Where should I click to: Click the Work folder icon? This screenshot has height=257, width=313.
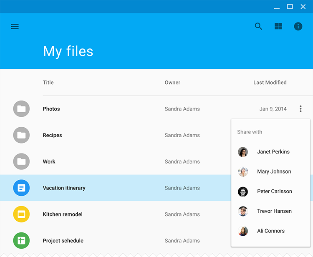[x=21, y=161]
